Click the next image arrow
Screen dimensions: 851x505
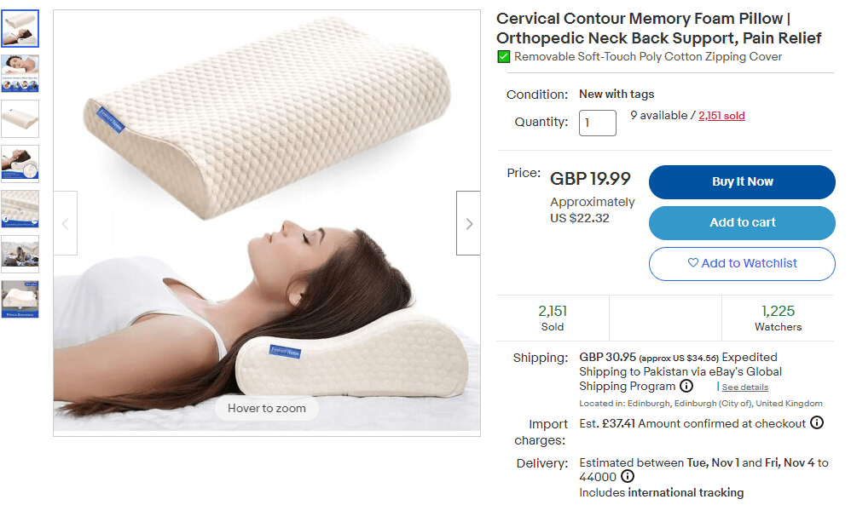tap(468, 223)
